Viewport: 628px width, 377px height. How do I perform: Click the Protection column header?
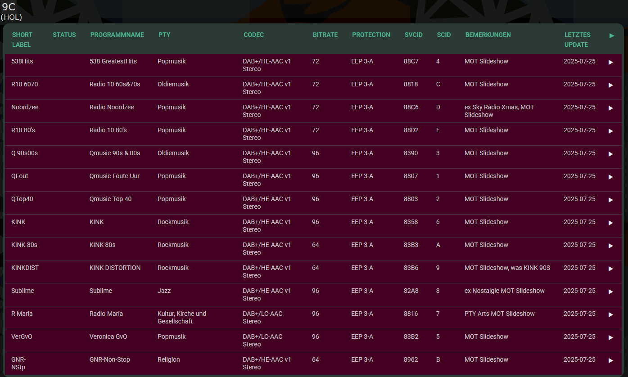coord(371,35)
